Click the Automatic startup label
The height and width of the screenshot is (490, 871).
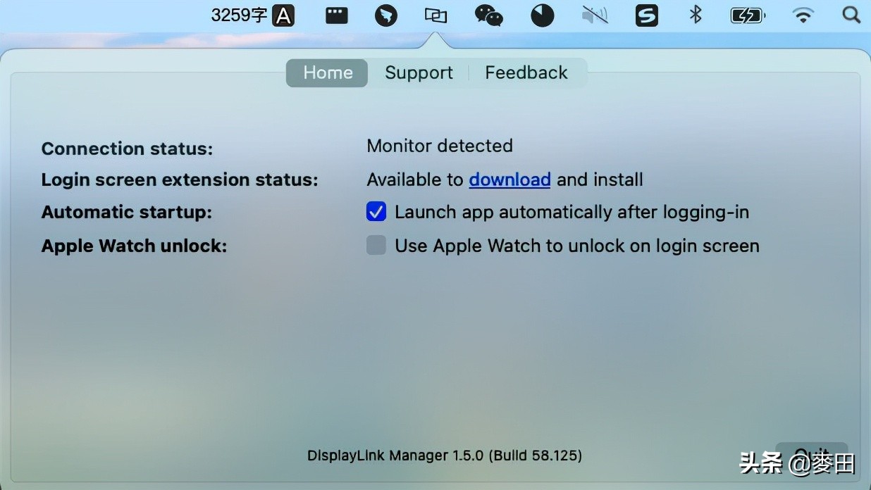coord(127,212)
